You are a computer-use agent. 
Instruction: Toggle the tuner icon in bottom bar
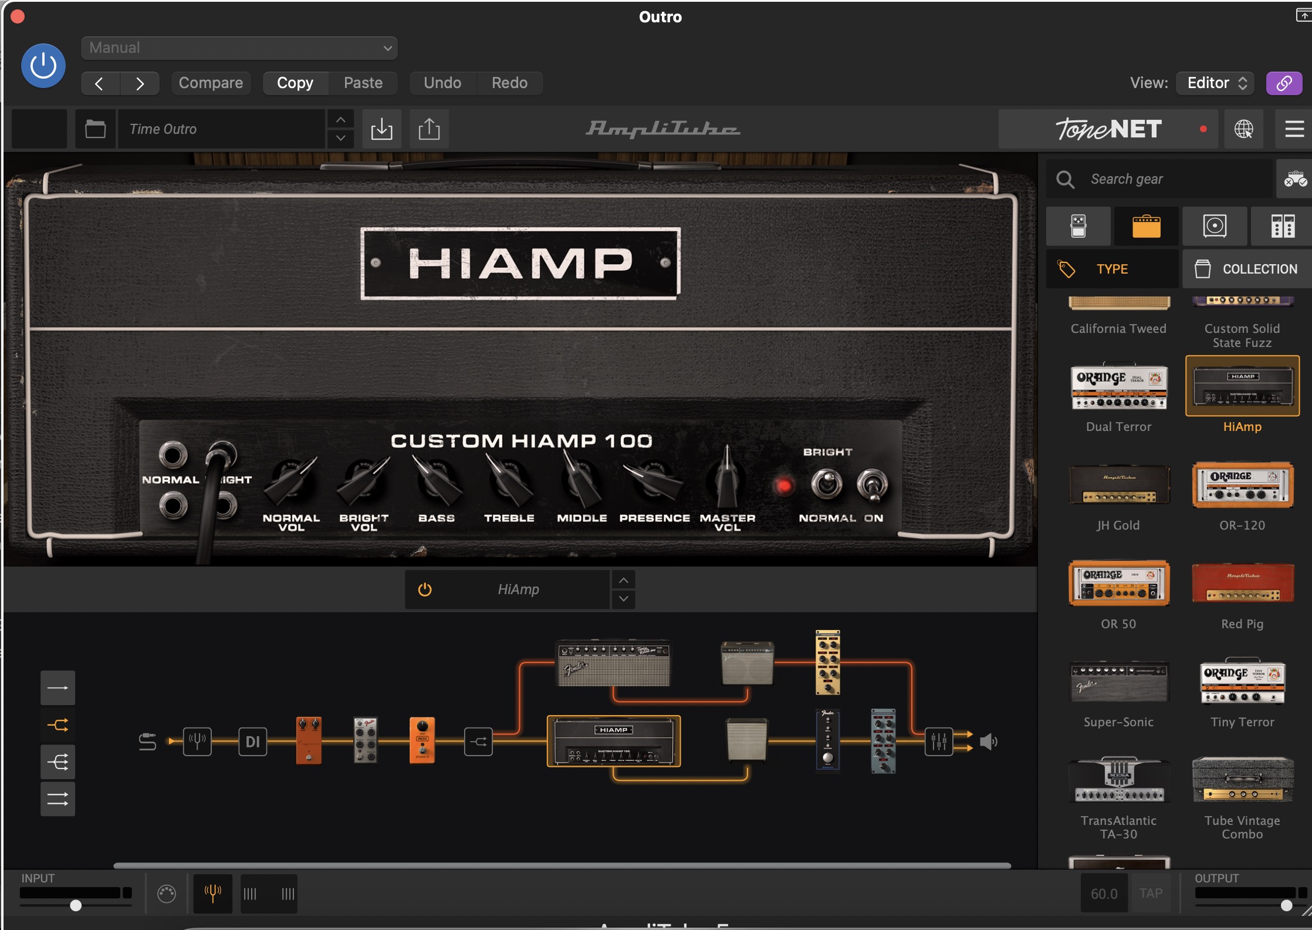coord(212,894)
